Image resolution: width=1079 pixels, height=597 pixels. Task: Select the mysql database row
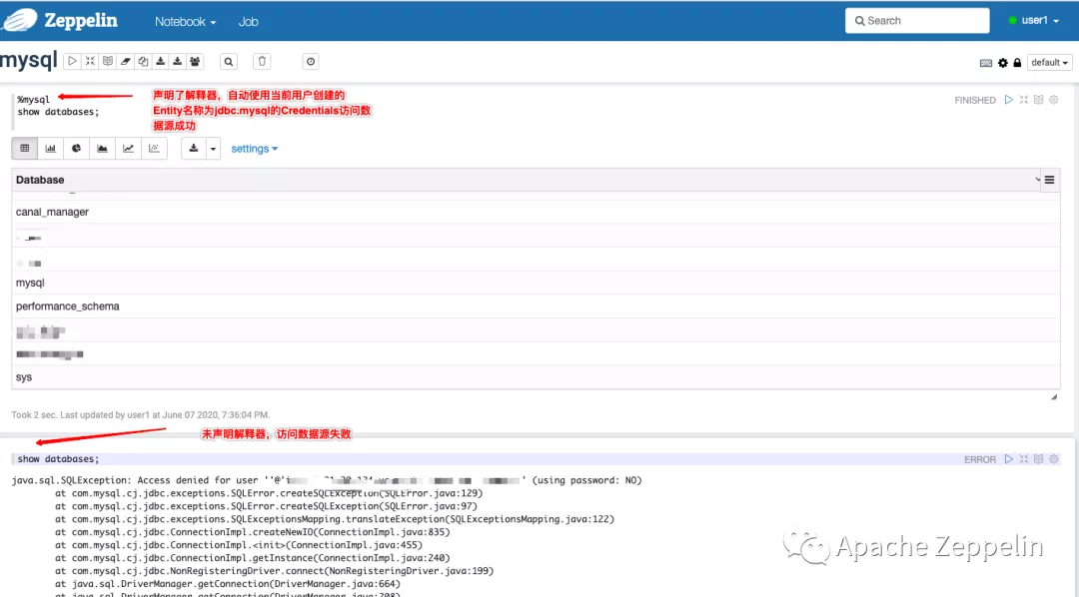[x=536, y=283]
